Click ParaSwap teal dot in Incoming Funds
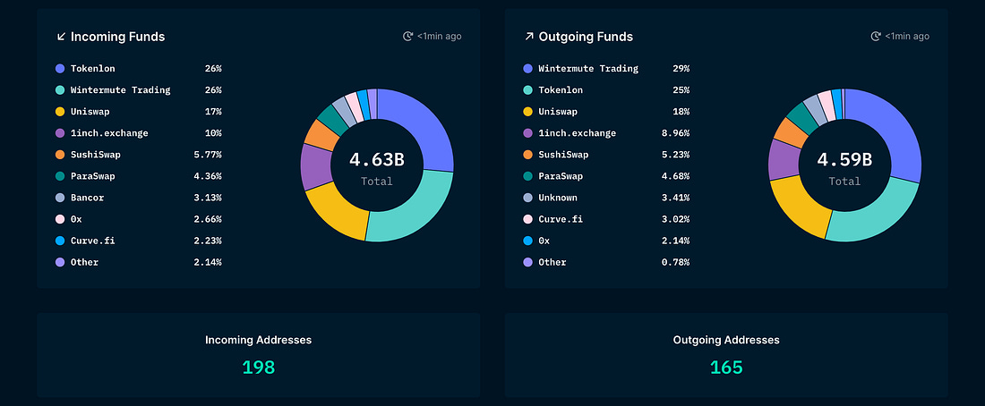 60,176
